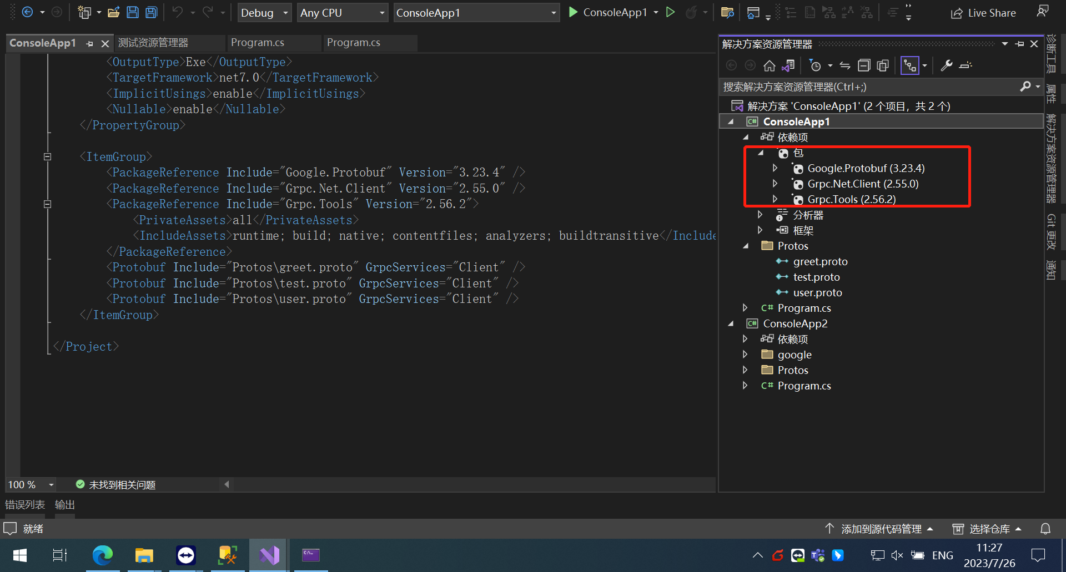Click the browser window icon in main toolbar
Viewport: 1066px width, 572px height.
[x=753, y=12]
